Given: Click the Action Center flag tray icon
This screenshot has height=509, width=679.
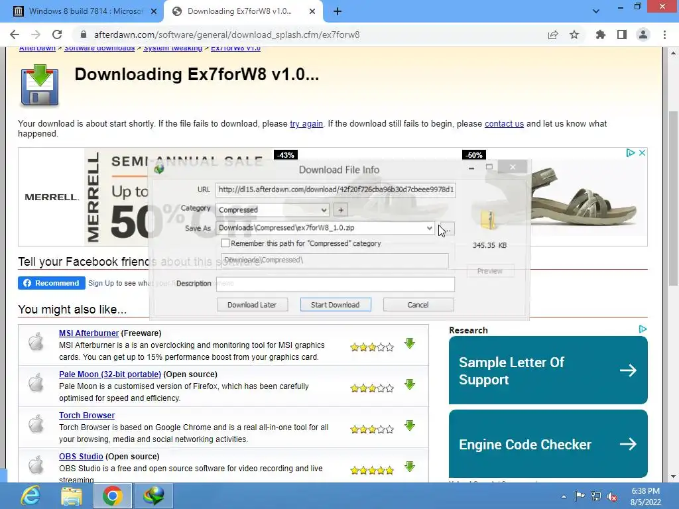Looking at the screenshot, I should tap(580, 496).
